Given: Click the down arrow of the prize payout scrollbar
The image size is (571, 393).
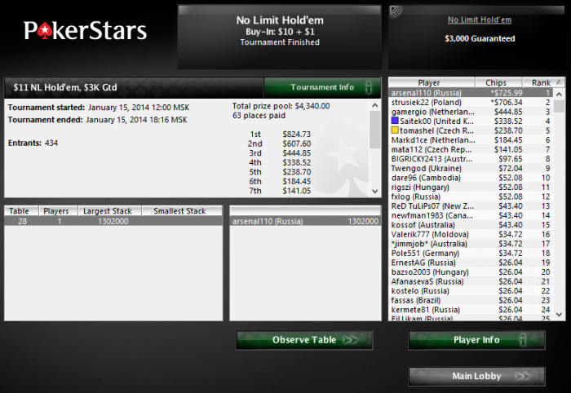Looking at the screenshot, I should [x=374, y=191].
